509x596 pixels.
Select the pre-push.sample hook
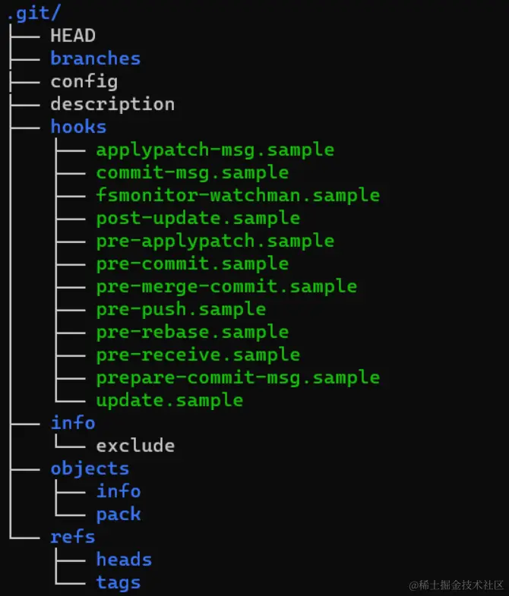[x=181, y=309]
